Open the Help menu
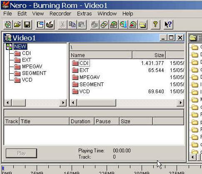Image resolution: width=202 pixels, height=174 pixels. pyautogui.click(x=128, y=14)
